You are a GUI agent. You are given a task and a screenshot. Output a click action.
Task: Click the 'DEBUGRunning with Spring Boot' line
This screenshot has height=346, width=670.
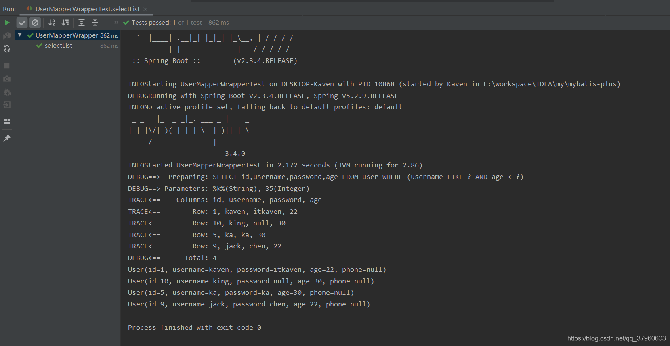coord(263,96)
